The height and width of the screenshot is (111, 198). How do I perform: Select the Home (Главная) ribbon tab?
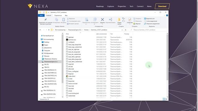(49, 15)
